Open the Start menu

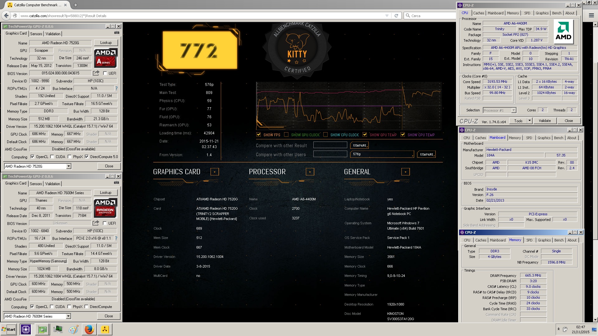(8, 329)
